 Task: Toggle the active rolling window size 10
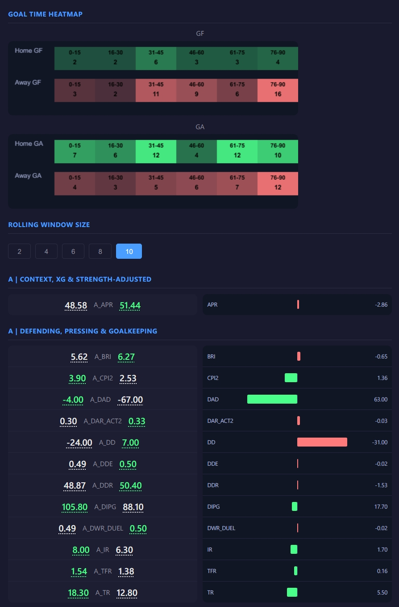[129, 251]
